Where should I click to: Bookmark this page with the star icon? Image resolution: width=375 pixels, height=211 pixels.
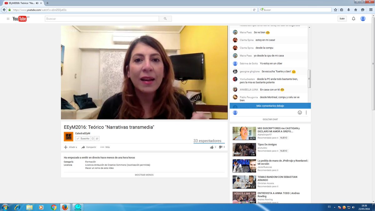(x=336, y=10)
